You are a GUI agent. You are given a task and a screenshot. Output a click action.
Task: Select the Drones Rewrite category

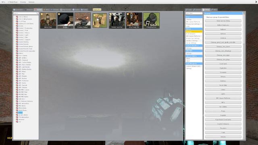point(23,44)
